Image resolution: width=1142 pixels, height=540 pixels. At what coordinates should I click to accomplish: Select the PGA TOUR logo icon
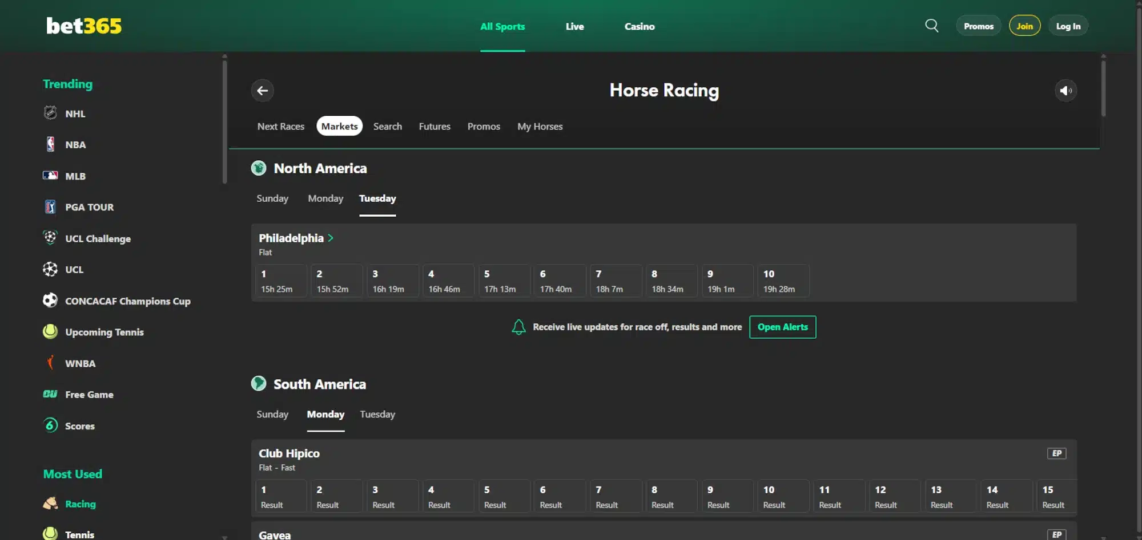tap(50, 206)
